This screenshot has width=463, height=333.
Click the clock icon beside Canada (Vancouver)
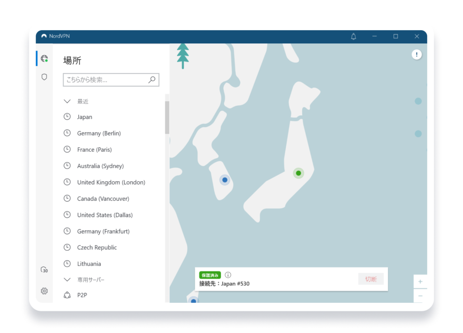67,198
